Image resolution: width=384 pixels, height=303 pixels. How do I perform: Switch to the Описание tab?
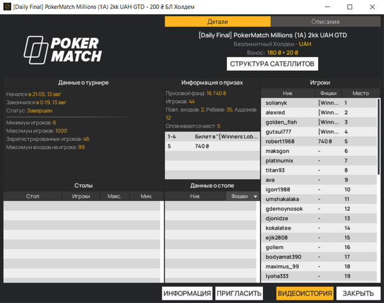(x=325, y=21)
